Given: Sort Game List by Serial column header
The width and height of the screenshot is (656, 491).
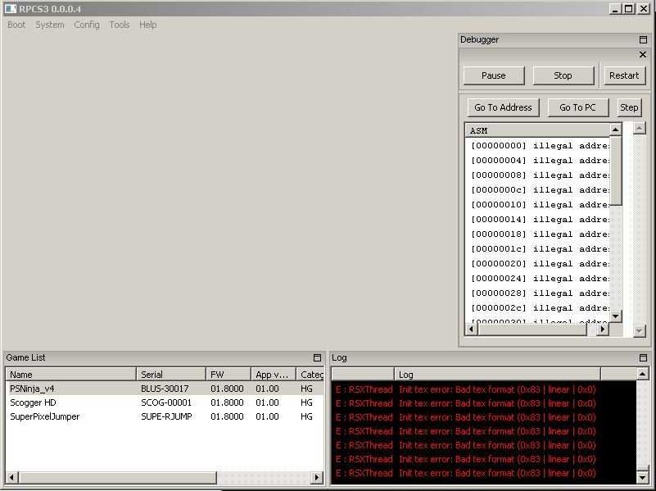Looking at the screenshot, I should 170,375.
